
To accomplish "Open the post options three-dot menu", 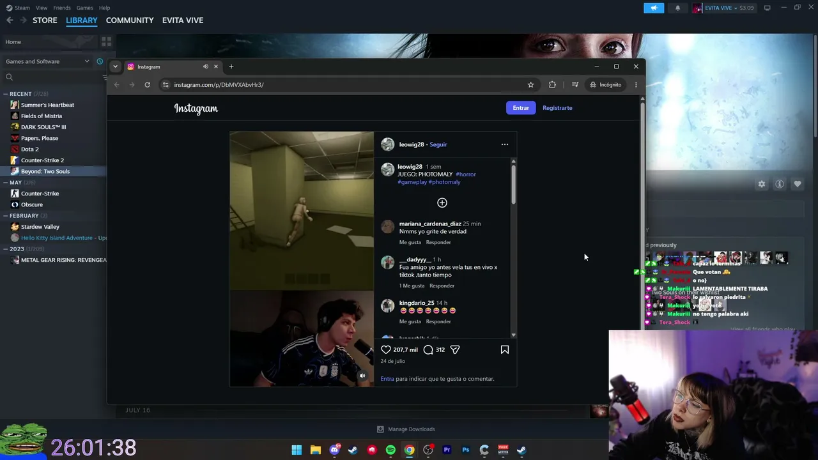I will pyautogui.click(x=505, y=144).
